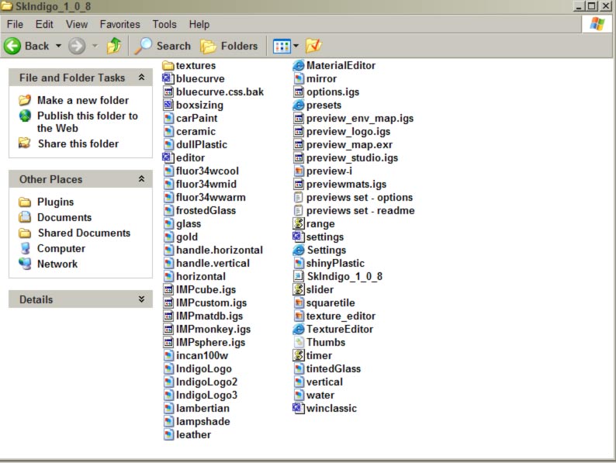The image size is (616, 463).
Task: Open the Computer link
Action: tap(61, 249)
